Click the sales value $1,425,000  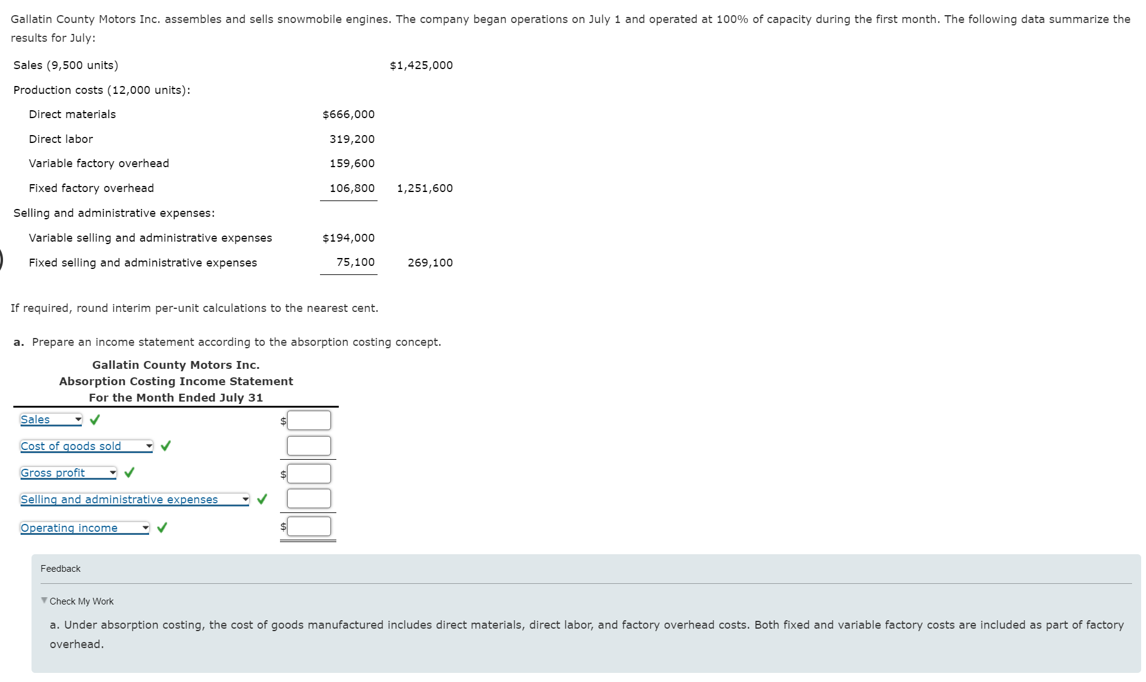(x=421, y=65)
